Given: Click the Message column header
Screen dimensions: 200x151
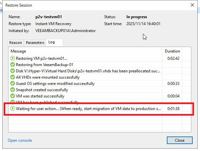Looking at the screenshot, I should 18,51.
